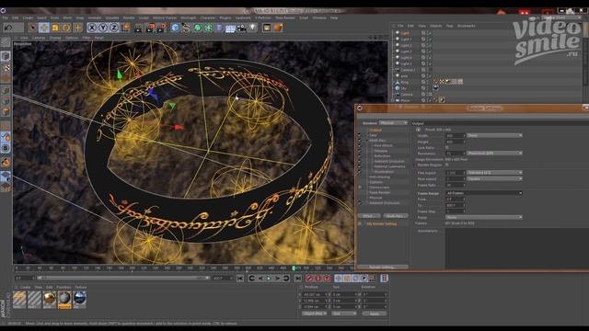
Task: Open the Cameras viewport menu
Action: [x=39, y=38]
